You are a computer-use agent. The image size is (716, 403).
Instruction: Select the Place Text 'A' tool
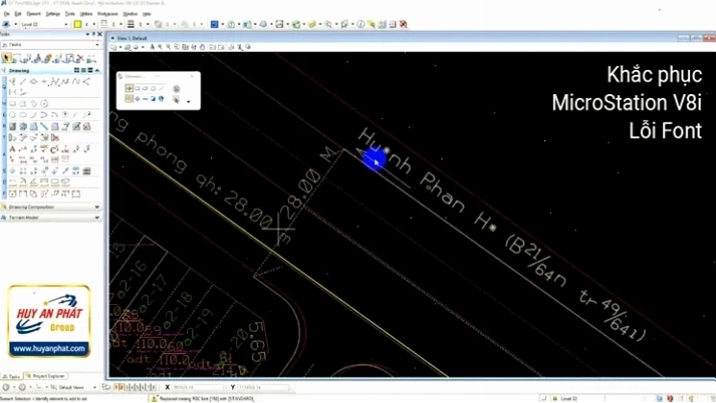tap(12, 150)
